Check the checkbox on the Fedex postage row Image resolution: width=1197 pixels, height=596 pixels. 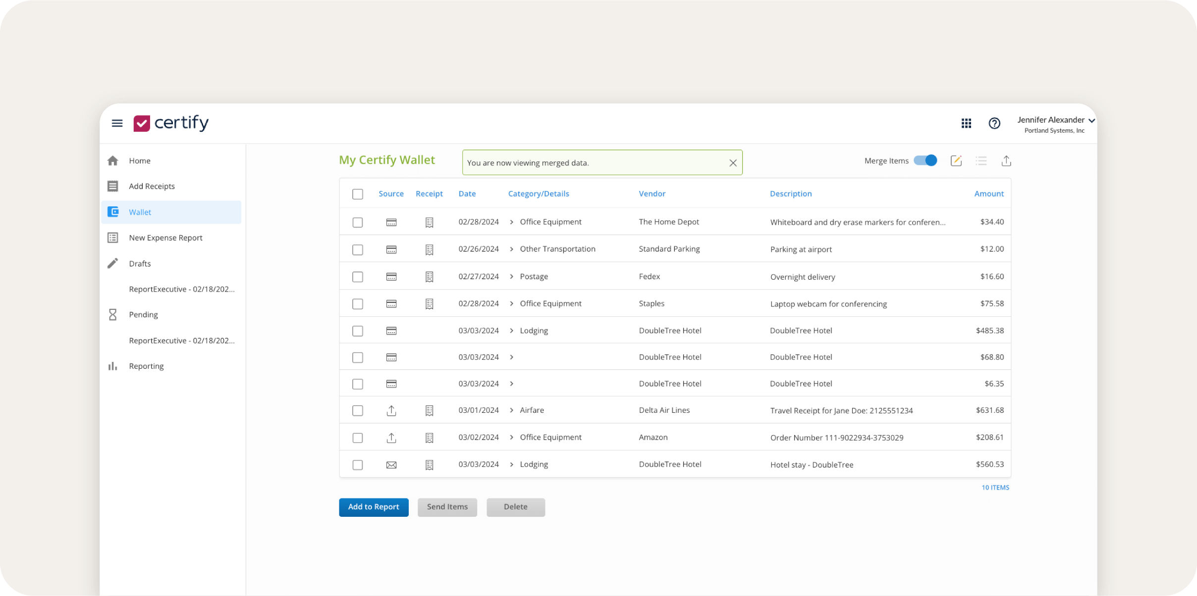pyautogui.click(x=357, y=277)
